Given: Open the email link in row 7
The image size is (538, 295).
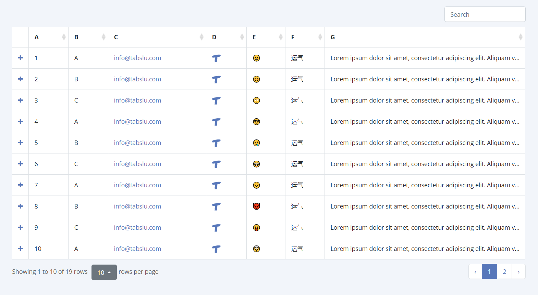Looking at the screenshot, I should [137, 185].
